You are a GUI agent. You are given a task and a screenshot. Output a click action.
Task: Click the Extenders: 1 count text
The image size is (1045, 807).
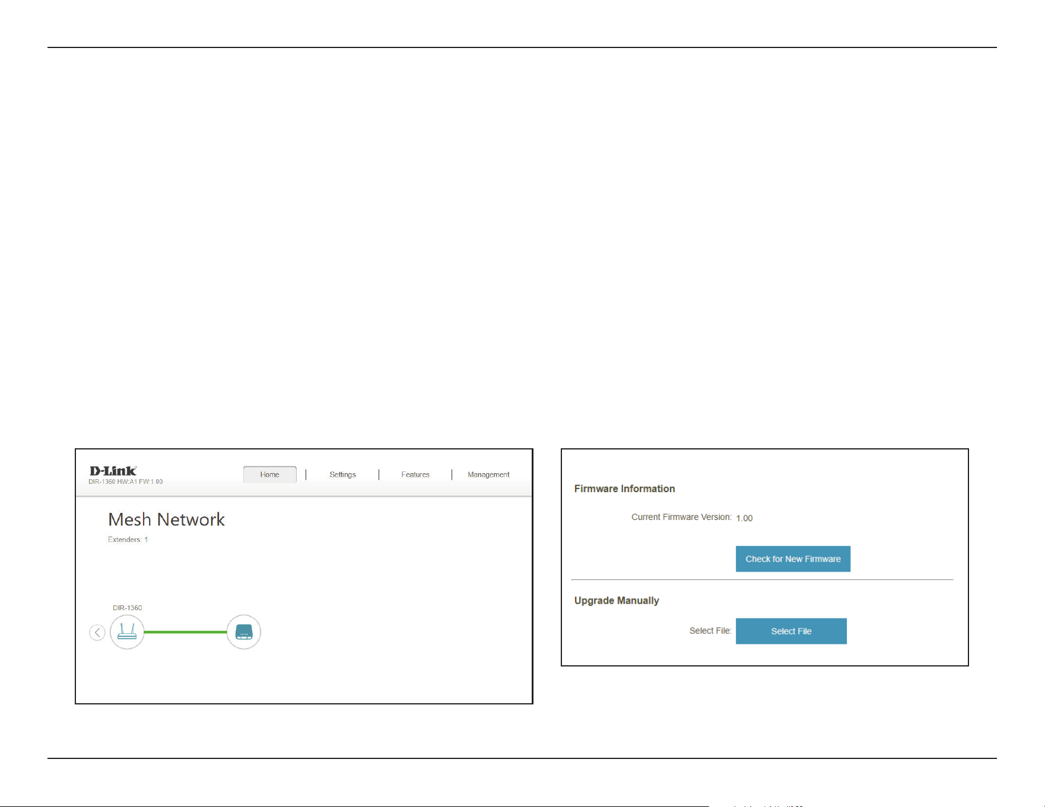point(128,540)
